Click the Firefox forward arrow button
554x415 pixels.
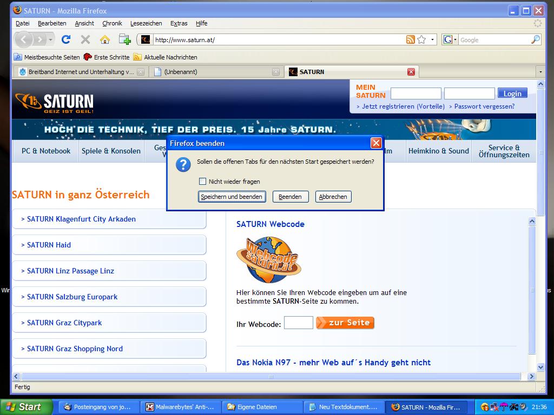pyautogui.click(x=39, y=39)
